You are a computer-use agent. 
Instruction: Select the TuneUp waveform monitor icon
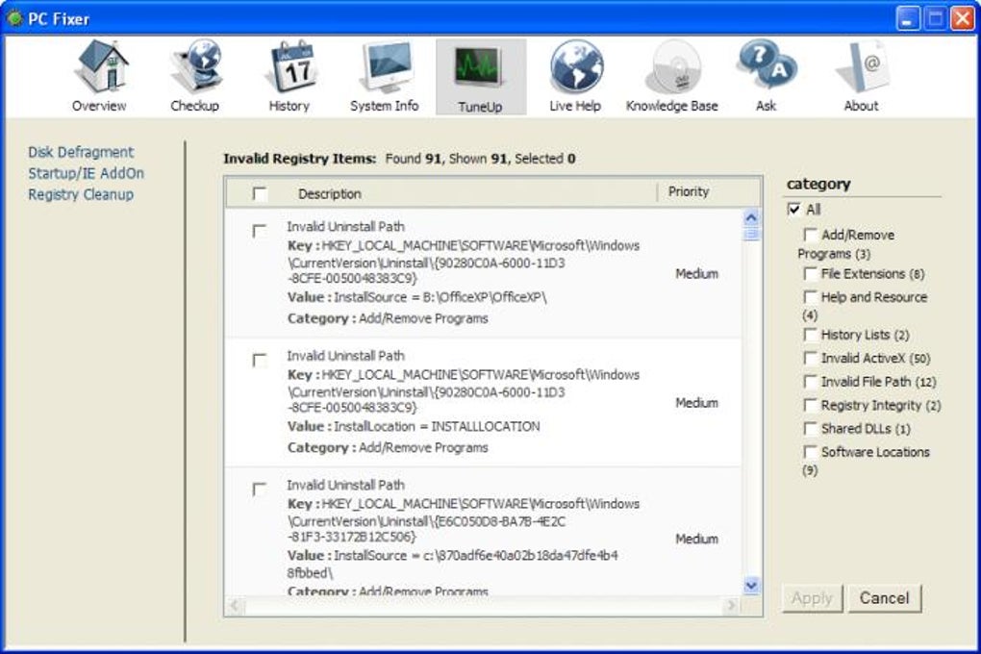[x=481, y=66]
